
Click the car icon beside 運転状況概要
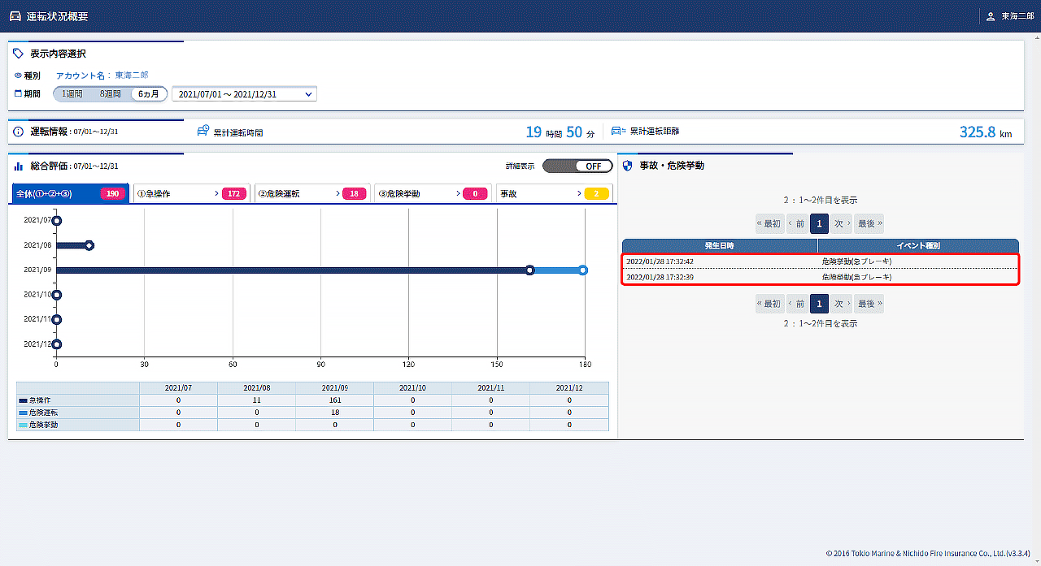pyautogui.click(x=15, y=16)
